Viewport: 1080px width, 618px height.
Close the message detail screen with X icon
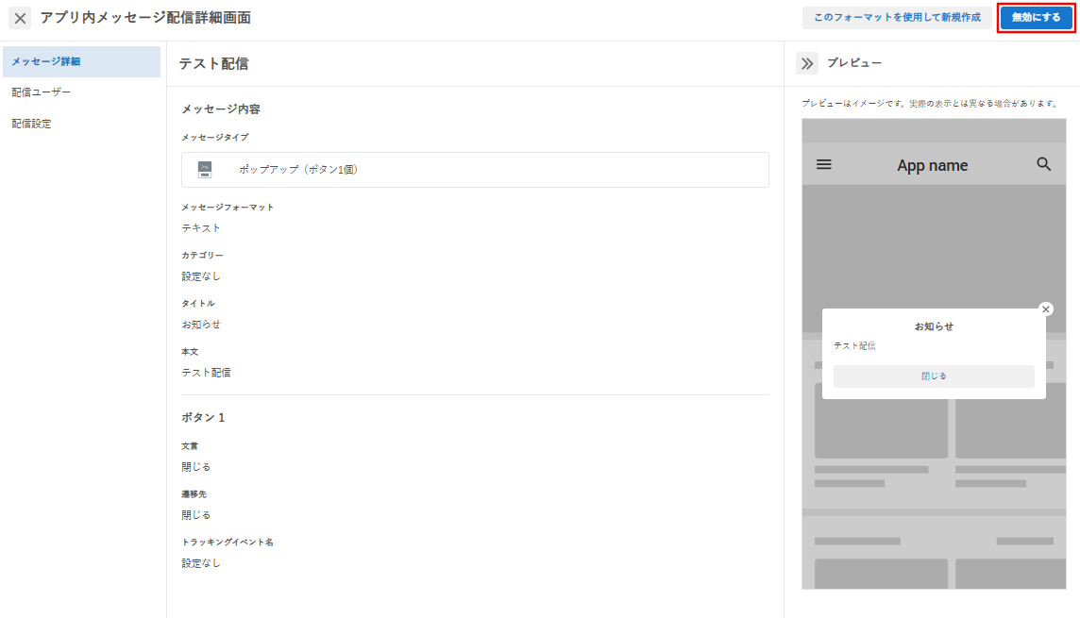[x=20, y=18]
